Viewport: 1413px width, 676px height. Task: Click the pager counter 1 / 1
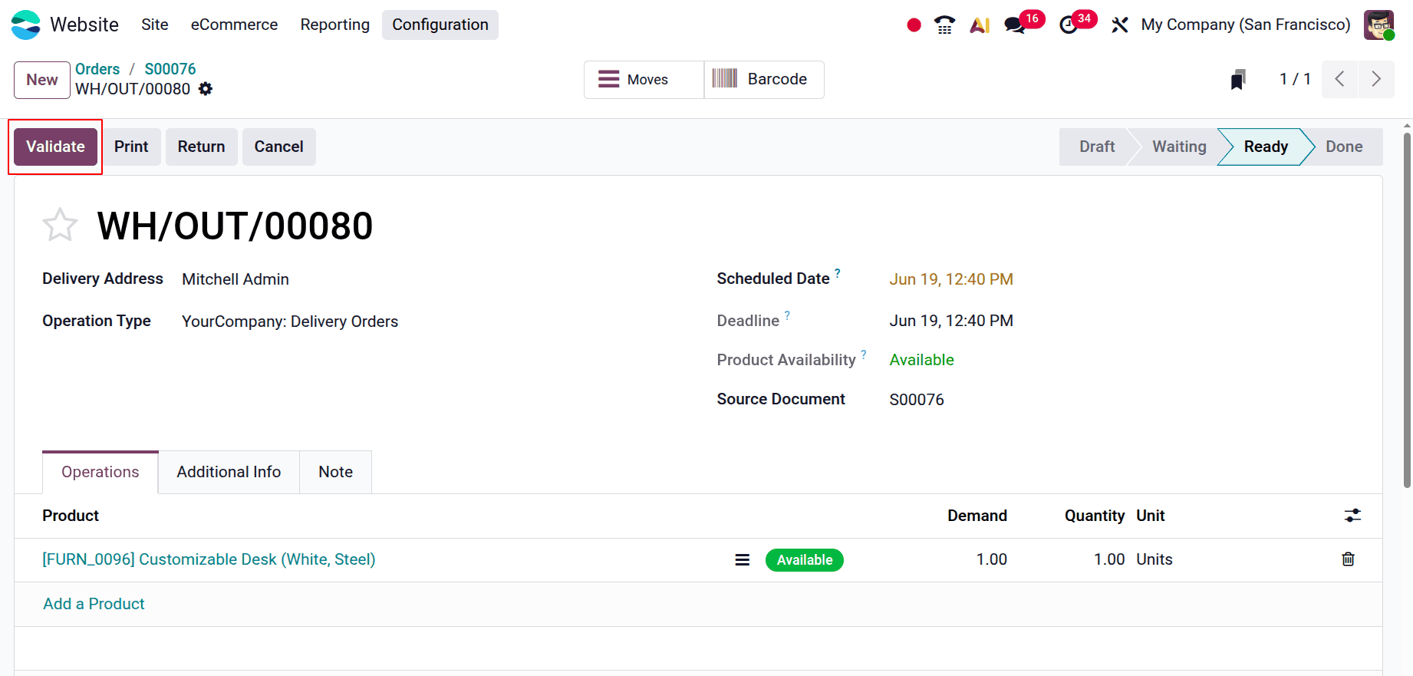1295,79
